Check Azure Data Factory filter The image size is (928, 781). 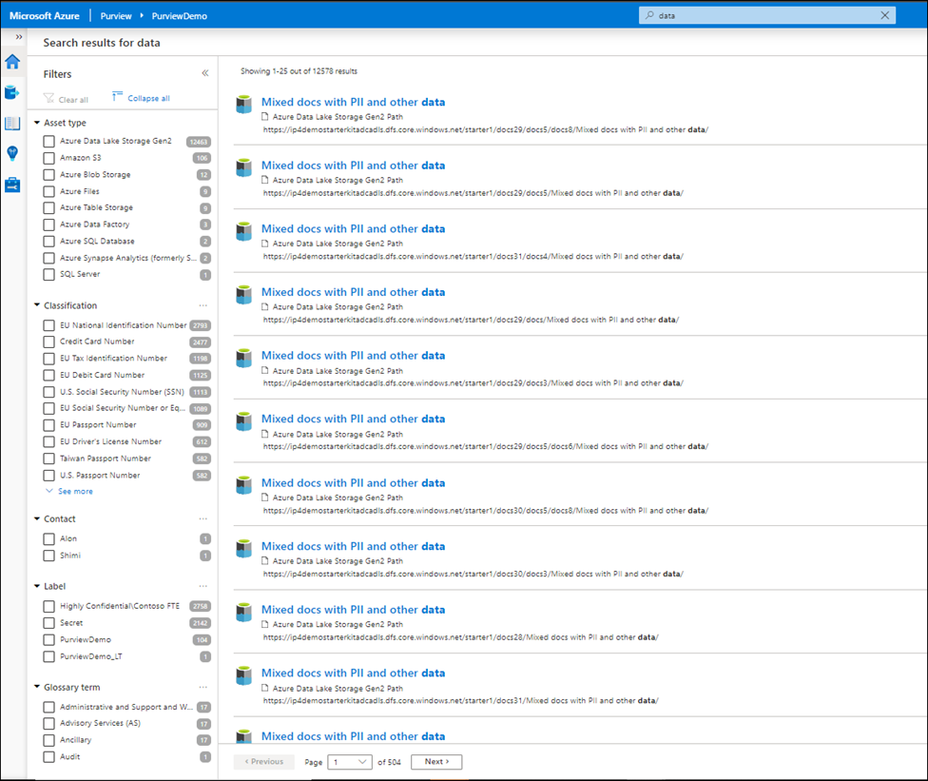click(x=49, y=225)
